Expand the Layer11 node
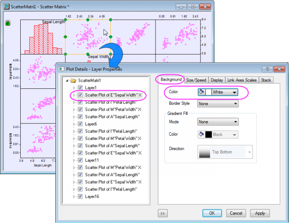 coord(74,160)
